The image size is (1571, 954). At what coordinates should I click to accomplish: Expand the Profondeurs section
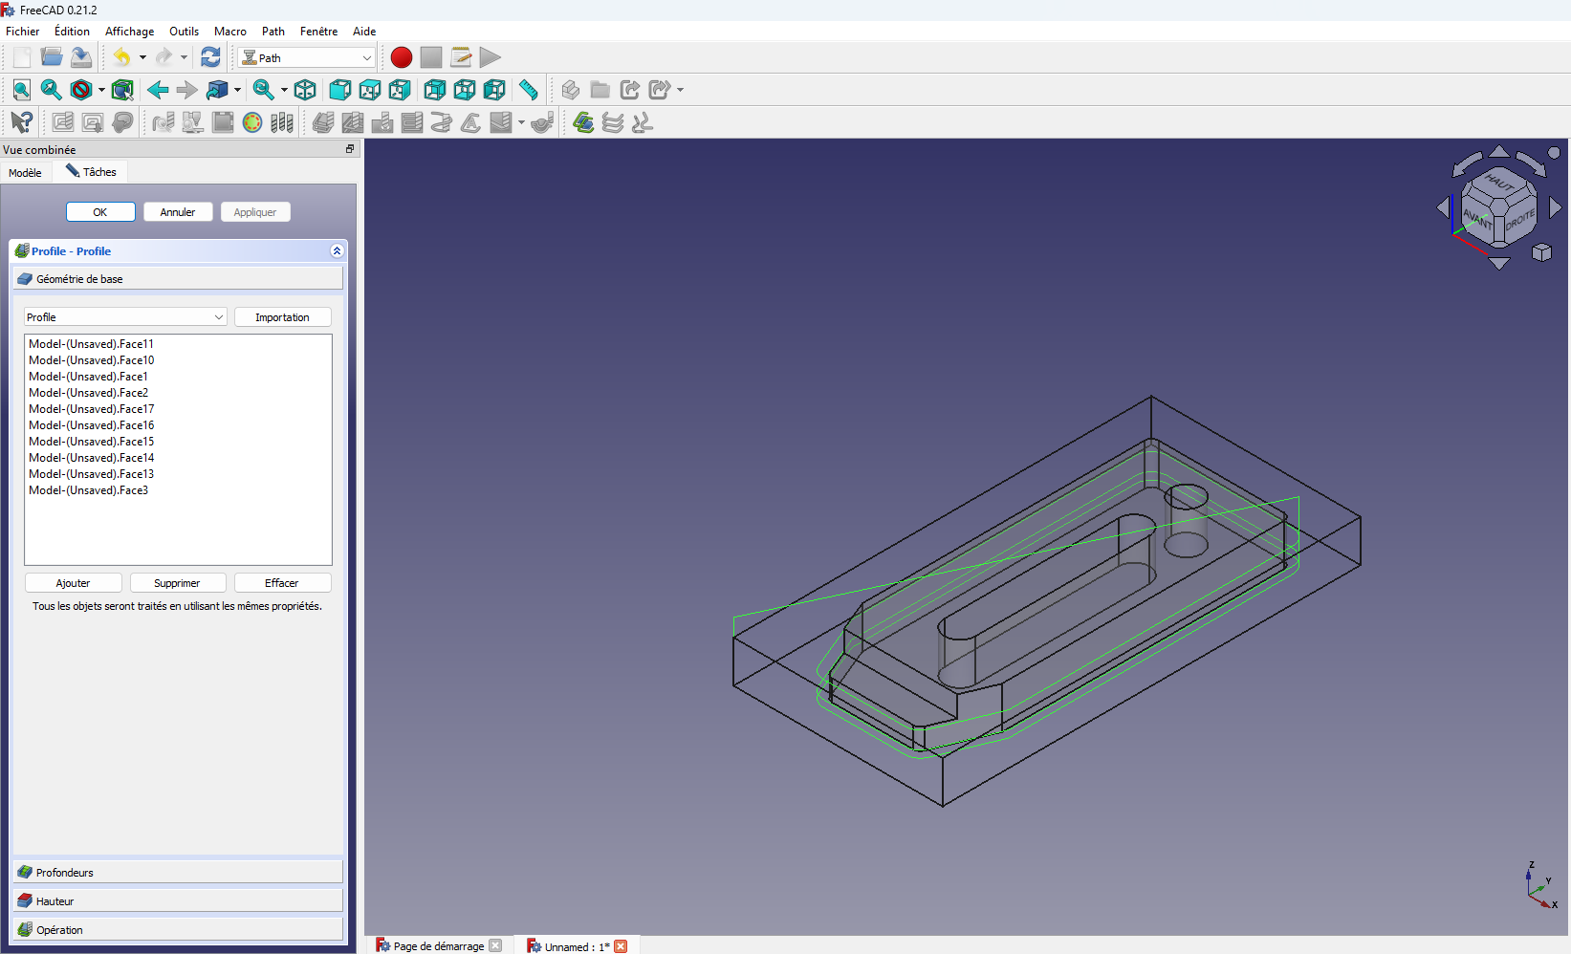click(178, 872)
